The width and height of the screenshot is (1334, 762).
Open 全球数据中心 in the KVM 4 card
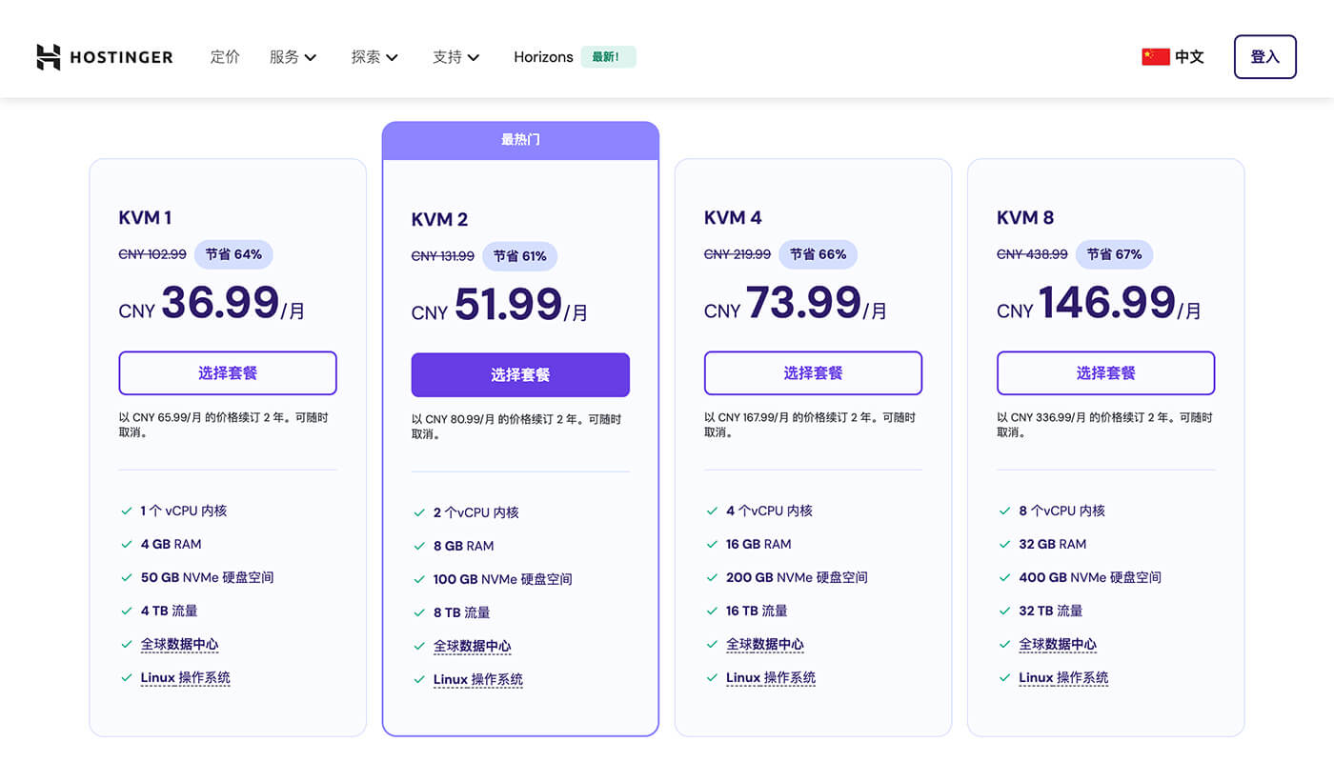(767, 644)
